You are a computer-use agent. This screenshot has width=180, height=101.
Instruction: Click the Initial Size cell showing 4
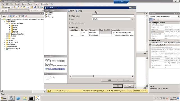(x=105, y=33)
